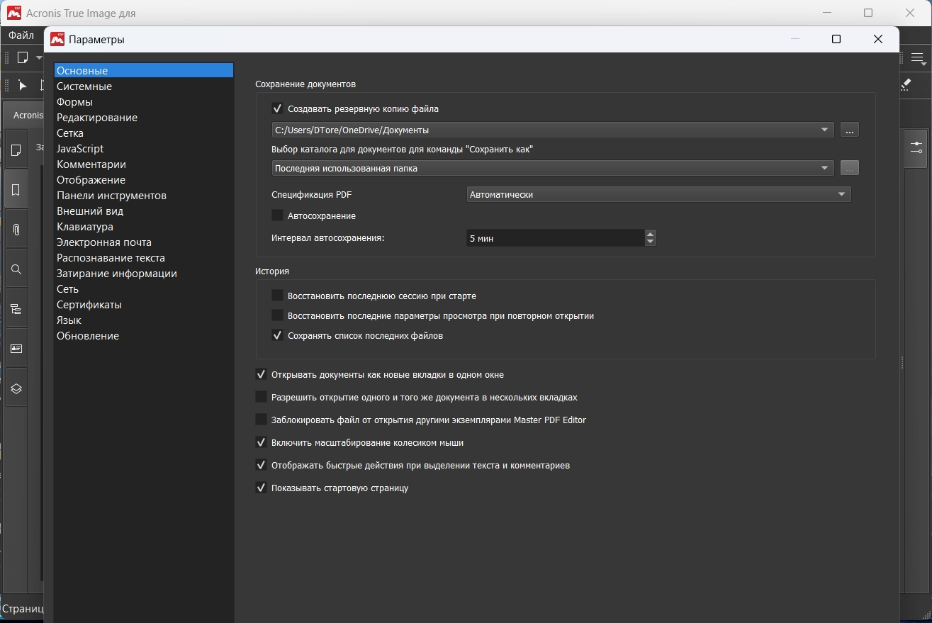Click browse button next to backup path

[x=850, y=130]
